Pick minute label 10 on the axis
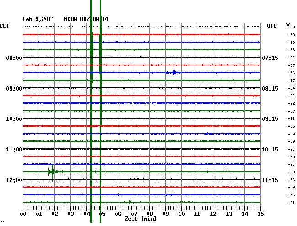Viewport: 297px width, 226px height. (181, 214)
